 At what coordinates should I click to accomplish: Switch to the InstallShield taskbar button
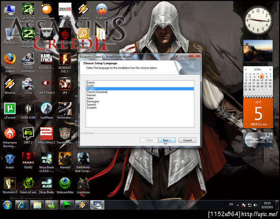coord(97,205)
